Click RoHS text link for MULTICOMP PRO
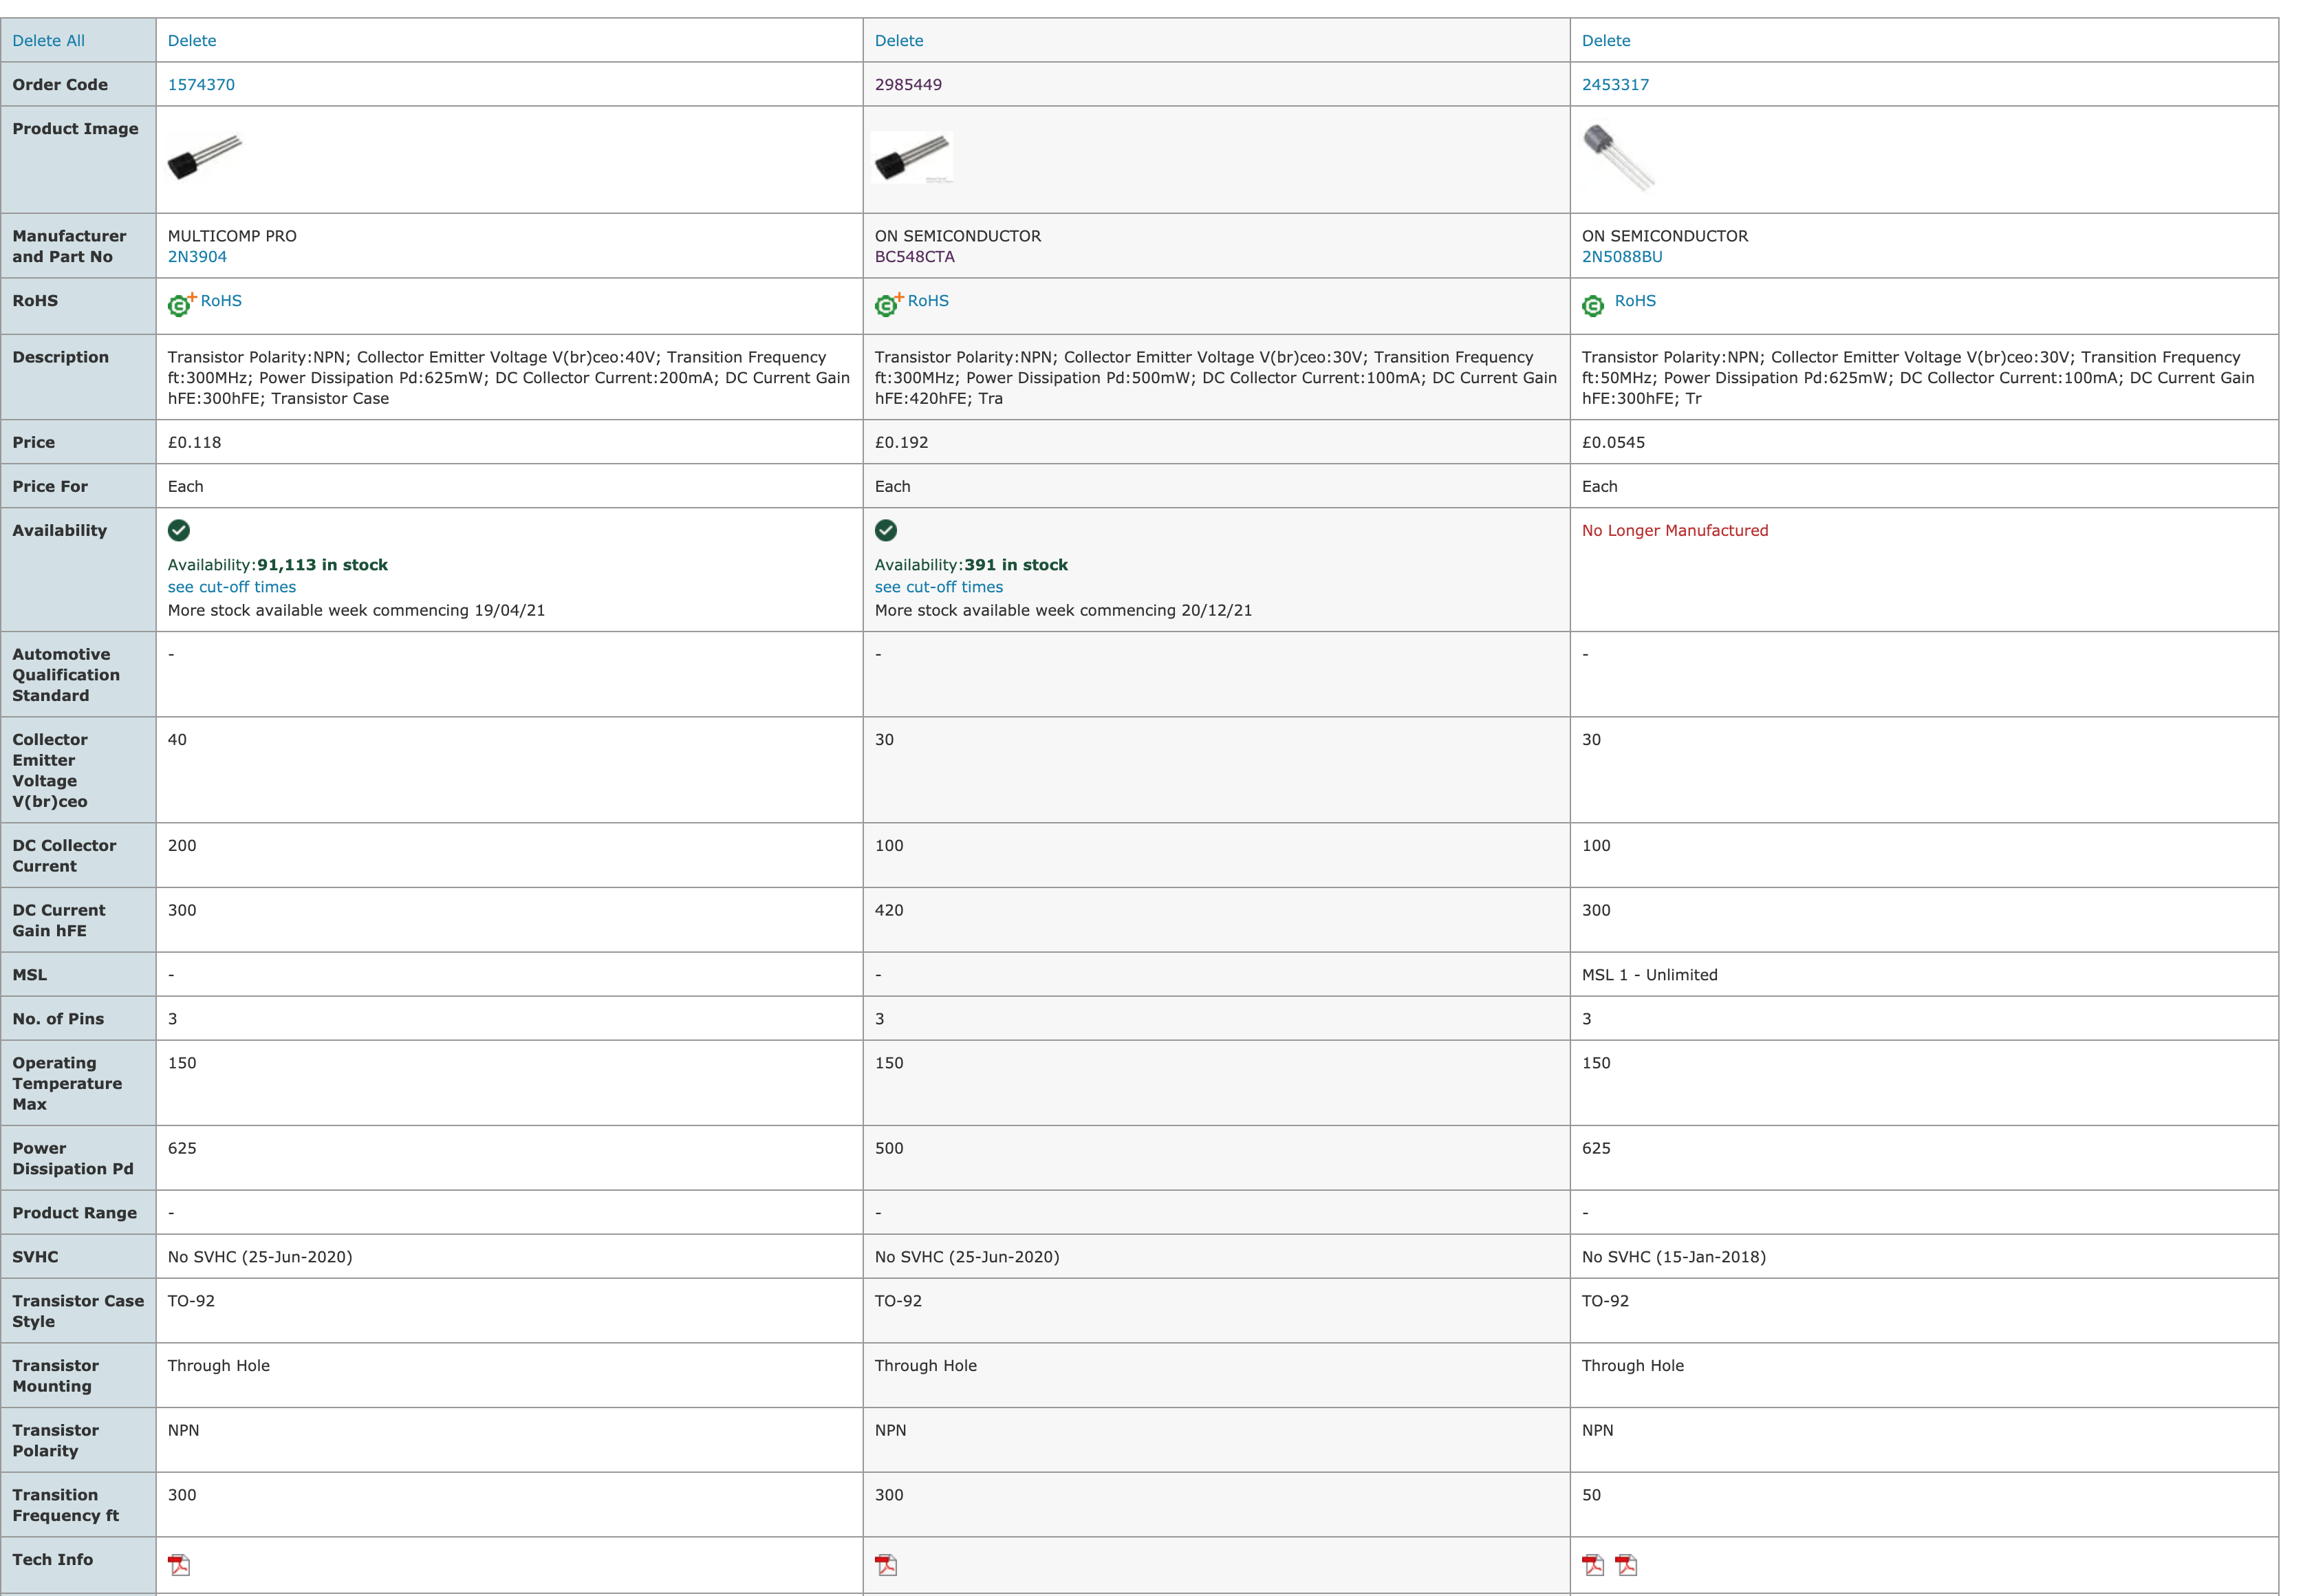 tap(221, 301)
